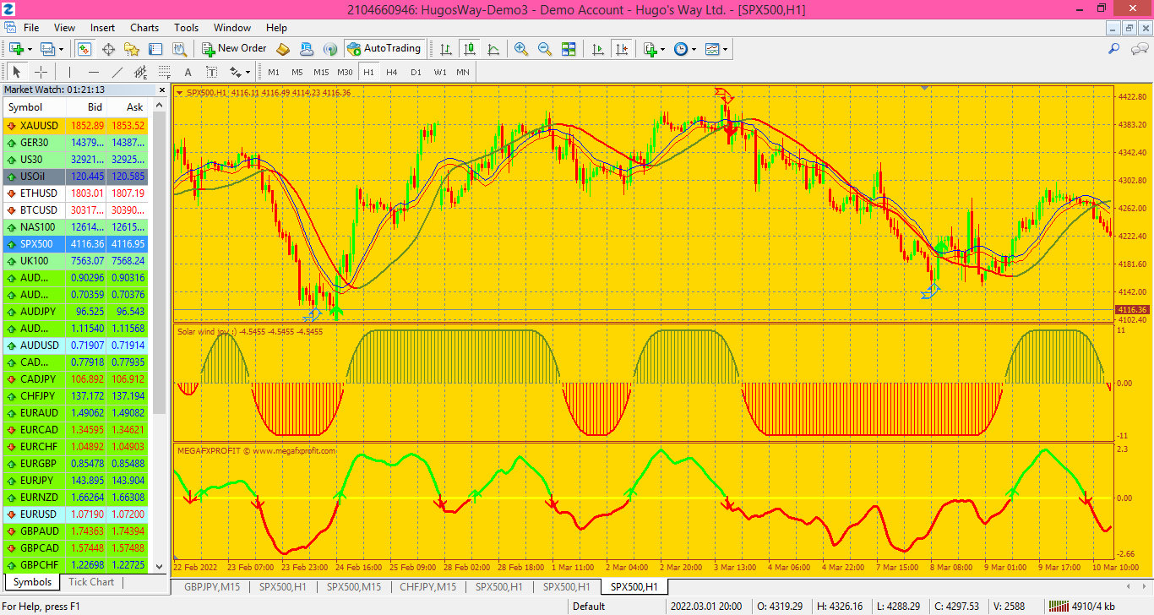The image size is (1154, 615).
Task: Open the New Order window
Action: click(234, 48)
